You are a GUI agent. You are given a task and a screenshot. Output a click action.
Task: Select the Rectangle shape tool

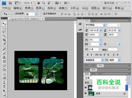point(4,95)
